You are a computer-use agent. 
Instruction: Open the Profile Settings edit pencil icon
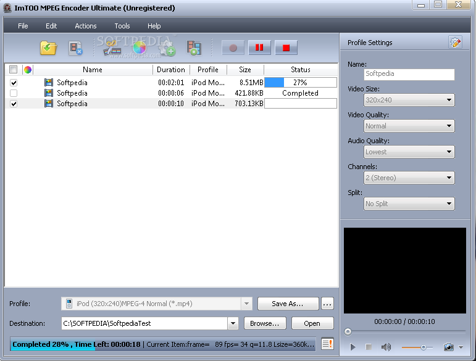pyautogui.click(x=455, y=42)
